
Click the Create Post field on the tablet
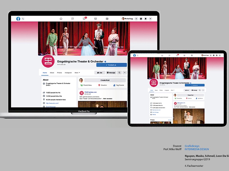[x=190, y=95]
